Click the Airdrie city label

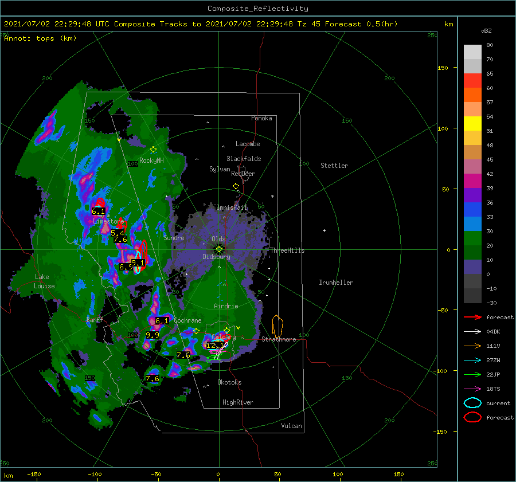click(226, 306)
